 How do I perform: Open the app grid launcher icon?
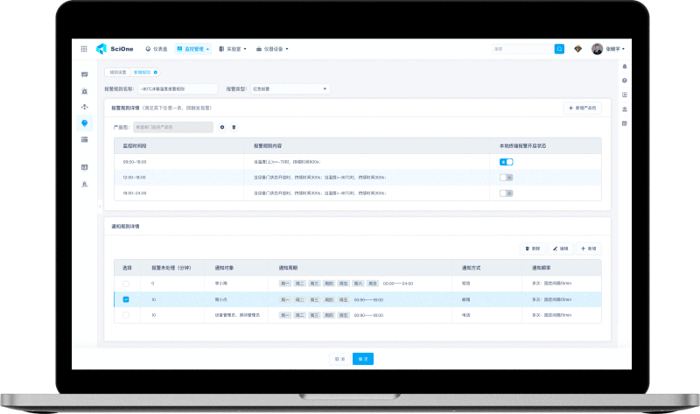[x=84, y=49]
